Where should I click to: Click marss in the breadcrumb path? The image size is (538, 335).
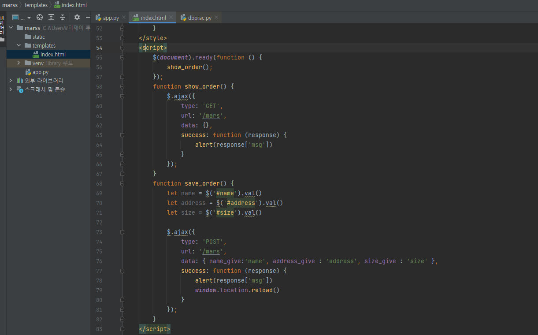click(10, 5)
